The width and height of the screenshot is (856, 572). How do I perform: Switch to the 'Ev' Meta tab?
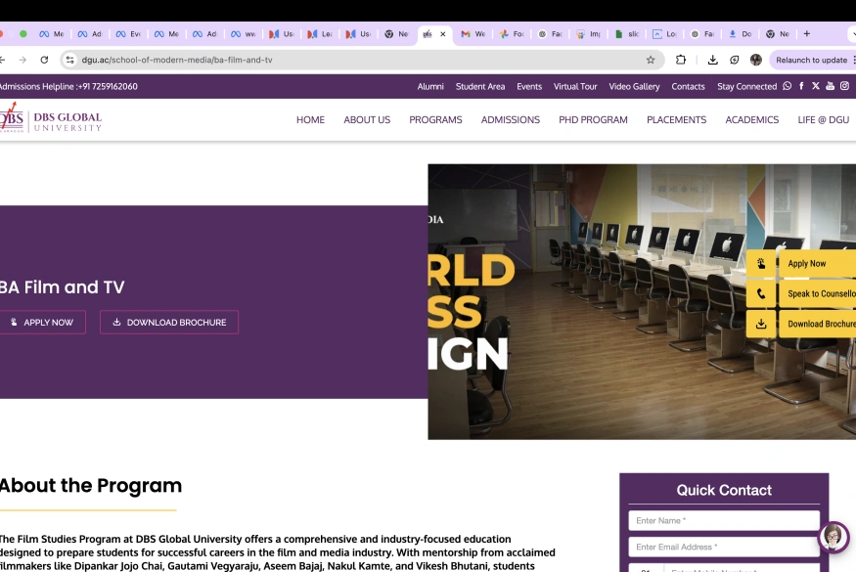128,34
